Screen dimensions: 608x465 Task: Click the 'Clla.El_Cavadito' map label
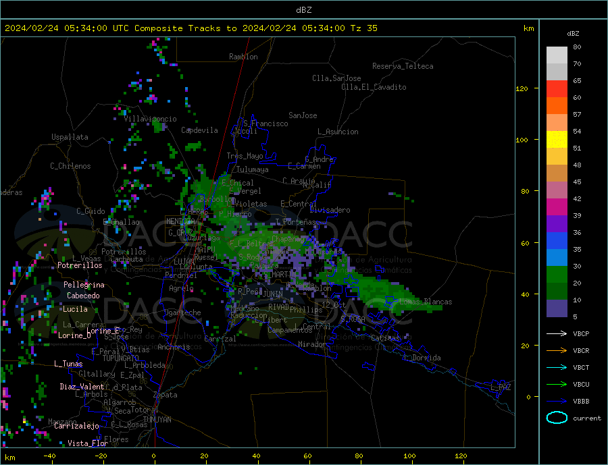pos(374,87)
